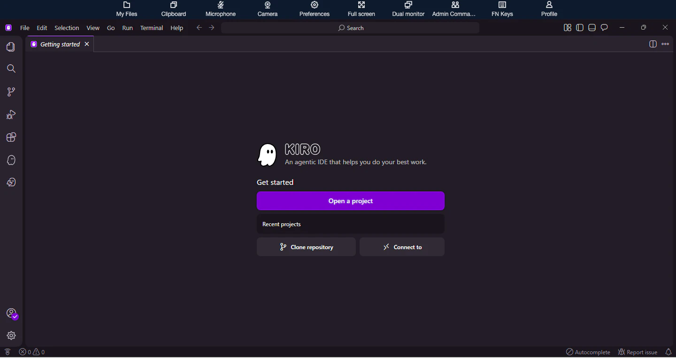This screenshot has width=676, height=358.
Task: Minimize the Kiro window
Action: 622,28
